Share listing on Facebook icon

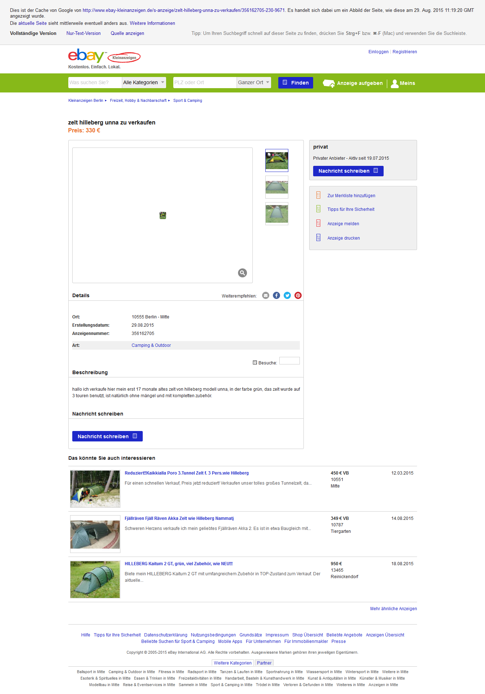[x=276, y=295]
